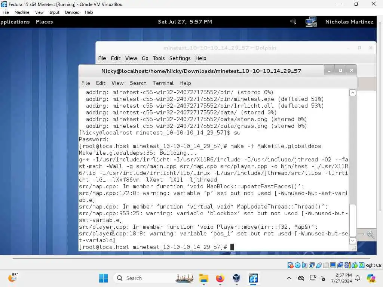Click the Fedora VM taskbar icon
383x287 pixels.
pyautogui.click(x=253, y=278)
